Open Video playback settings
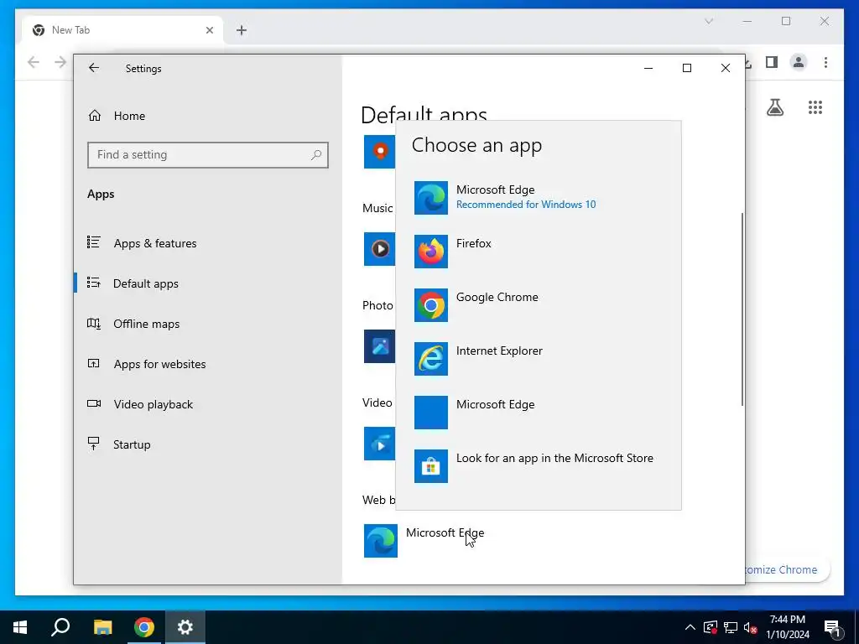Image resolution: width=859 pixels, height=644 pixels. [x=208, y=404]
